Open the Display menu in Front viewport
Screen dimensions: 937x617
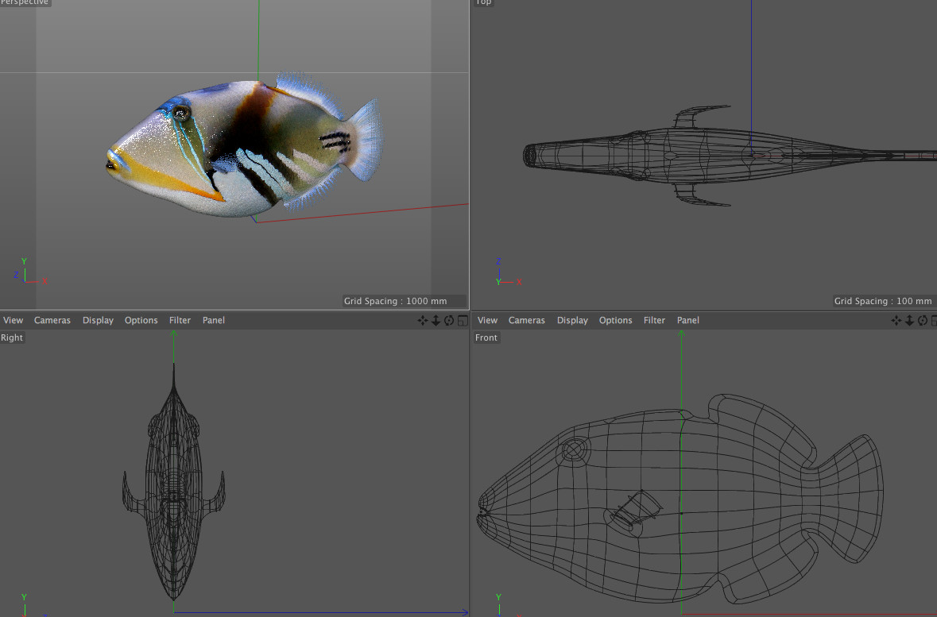(x=572, y=321)
